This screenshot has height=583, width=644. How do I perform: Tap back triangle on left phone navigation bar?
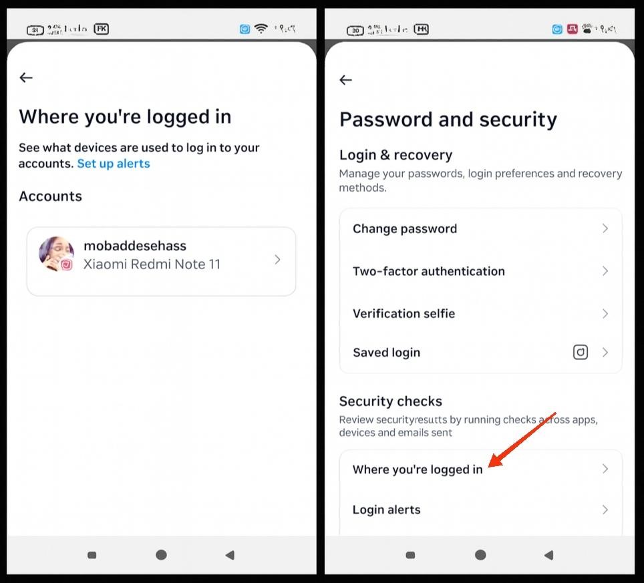point(230,555)
